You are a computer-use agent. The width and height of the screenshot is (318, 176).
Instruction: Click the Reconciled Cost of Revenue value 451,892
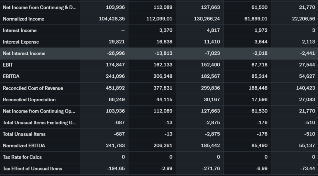point(115,88)
